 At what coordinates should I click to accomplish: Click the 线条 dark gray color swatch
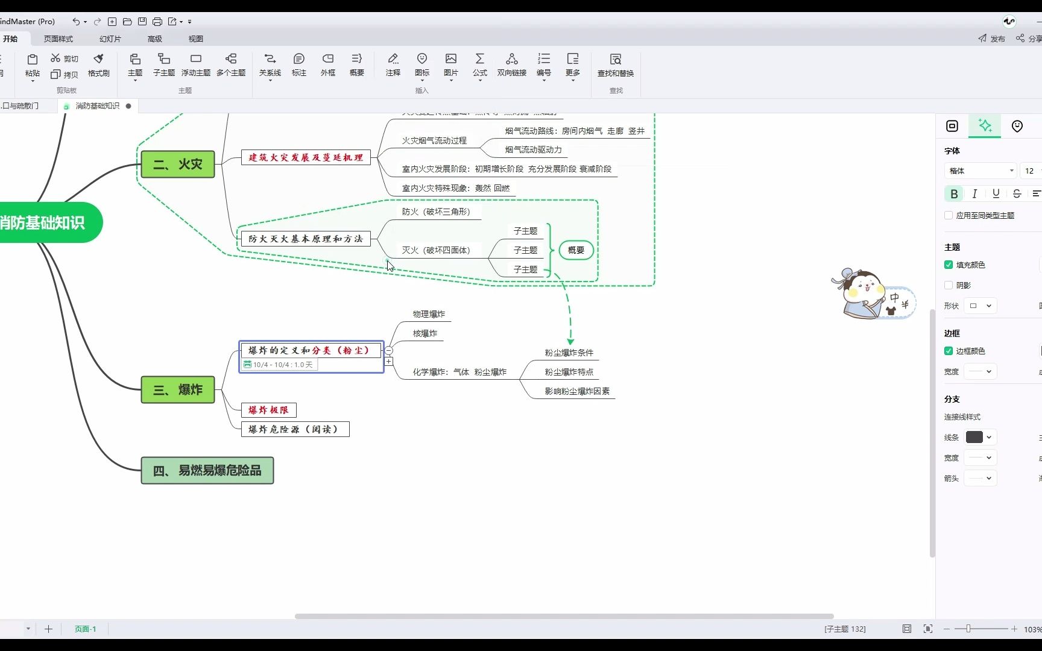pos(974,437)
